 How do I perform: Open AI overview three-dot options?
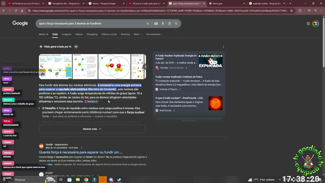tap(223, 47)
